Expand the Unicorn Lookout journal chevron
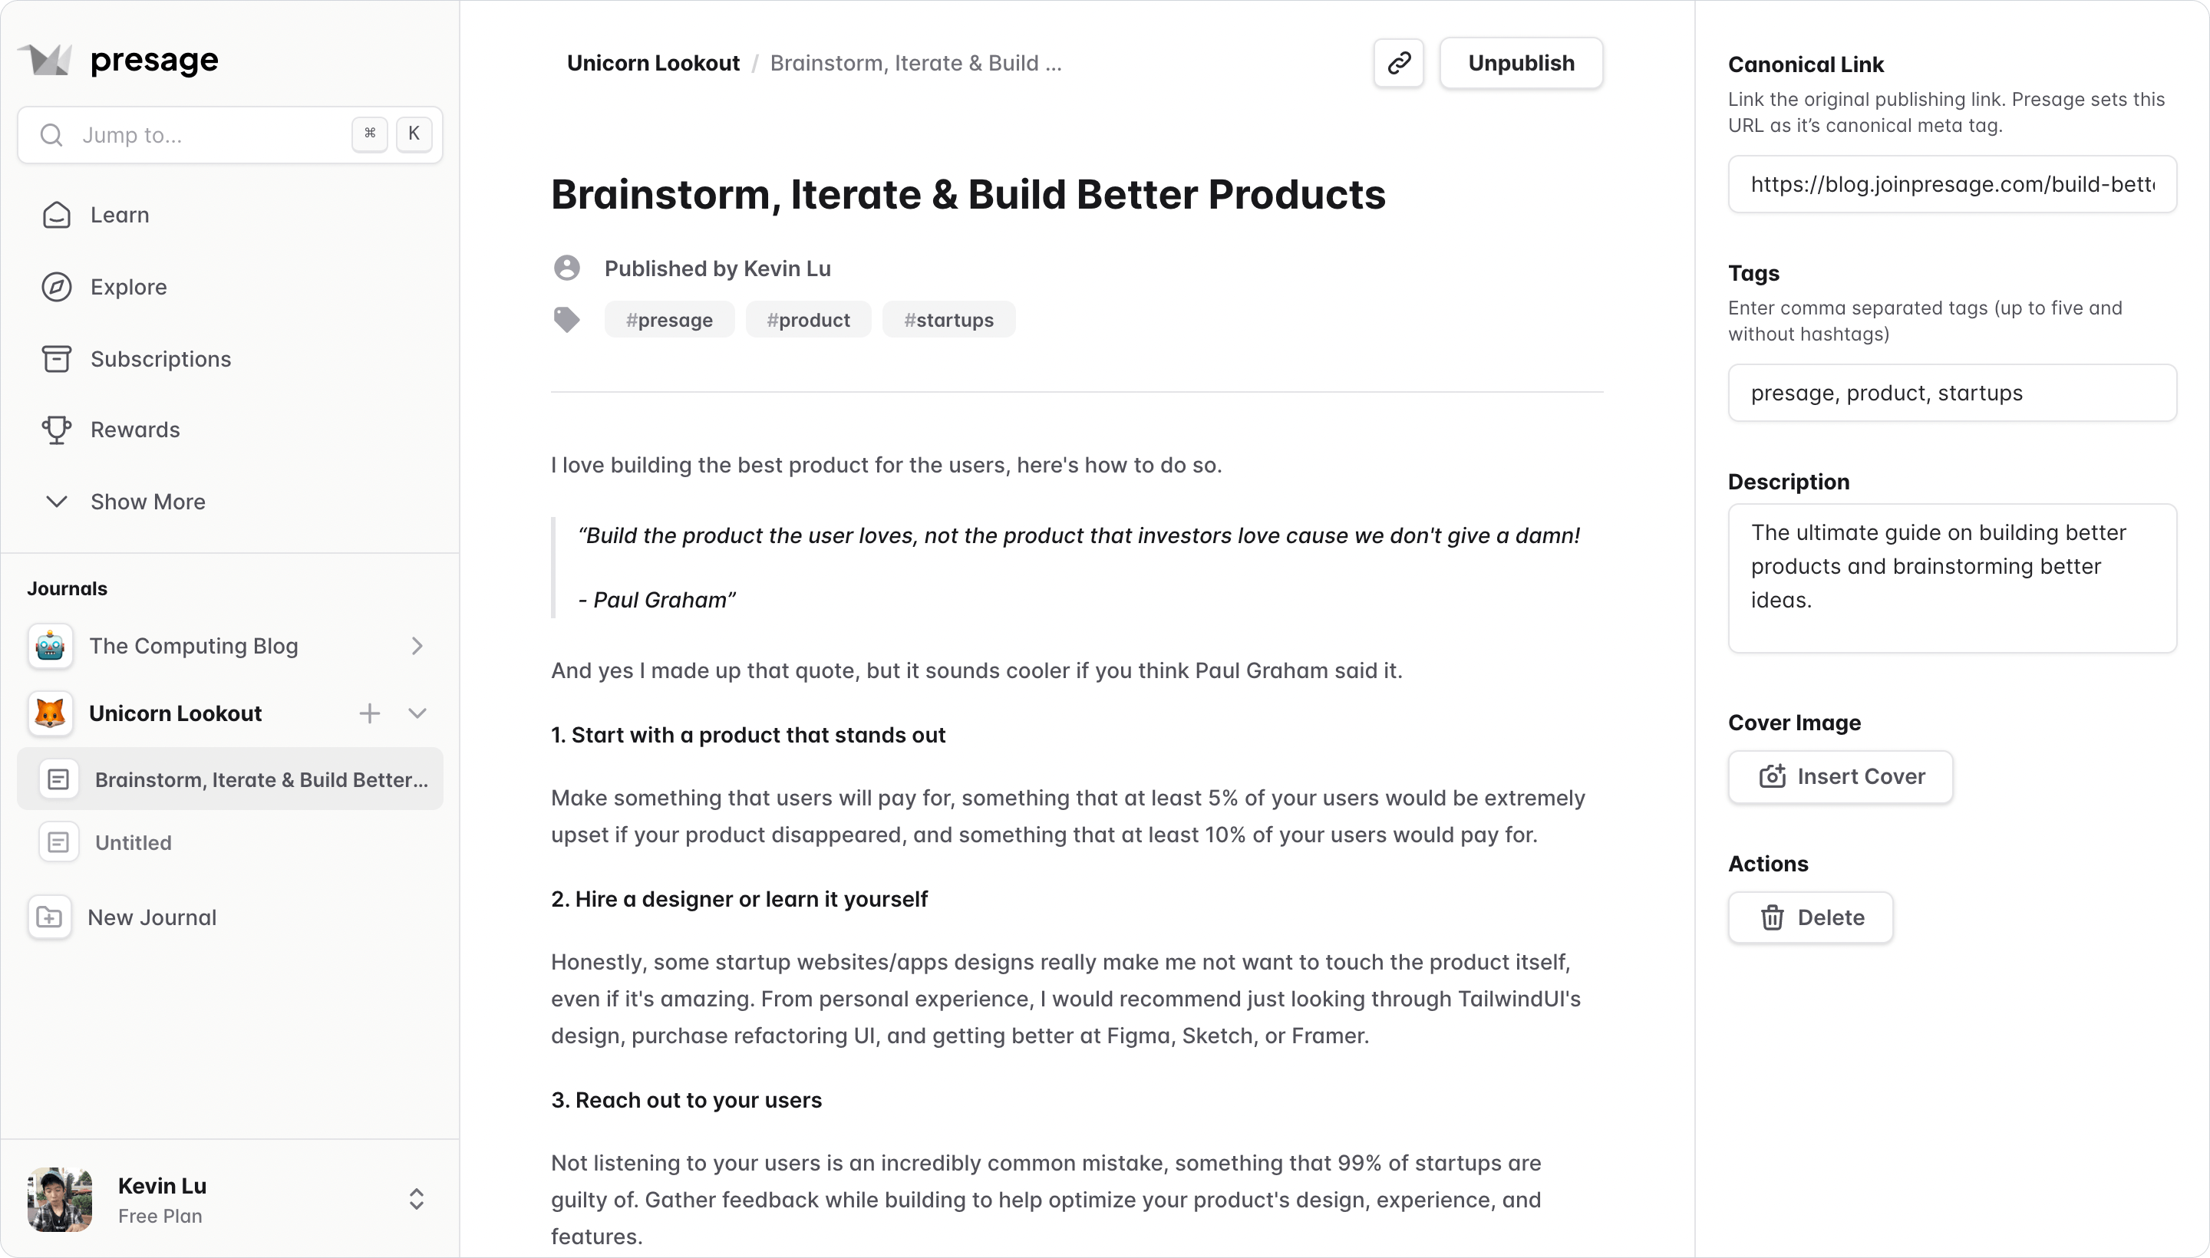Screen dimensions: 2210x1258 coord(417,713)
